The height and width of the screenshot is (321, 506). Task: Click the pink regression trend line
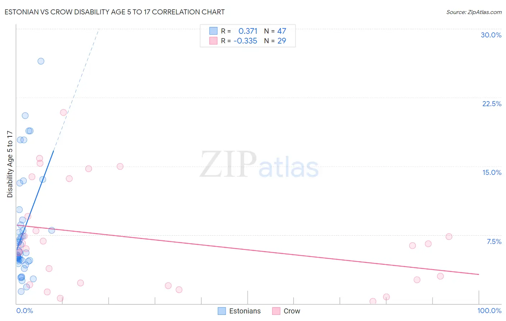pos(248,250)
